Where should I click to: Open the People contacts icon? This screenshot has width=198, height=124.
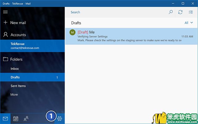point(26,118)
